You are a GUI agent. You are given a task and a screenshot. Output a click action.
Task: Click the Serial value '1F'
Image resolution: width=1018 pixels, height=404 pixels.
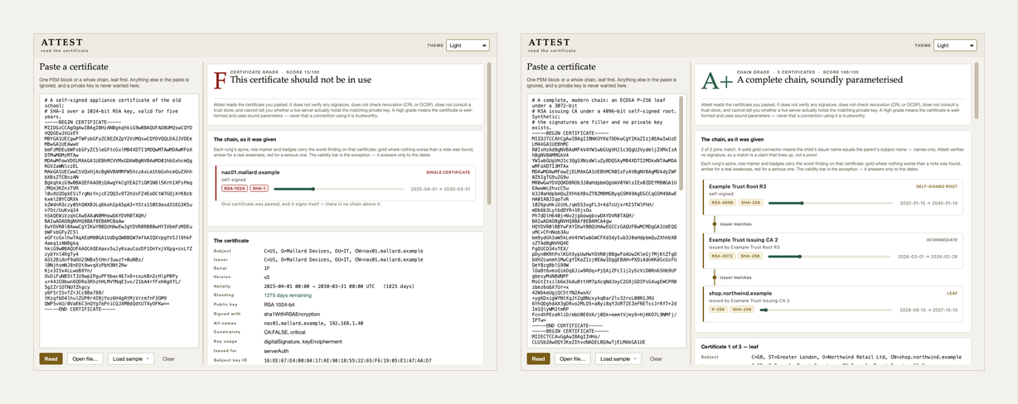tap(267, 267)
